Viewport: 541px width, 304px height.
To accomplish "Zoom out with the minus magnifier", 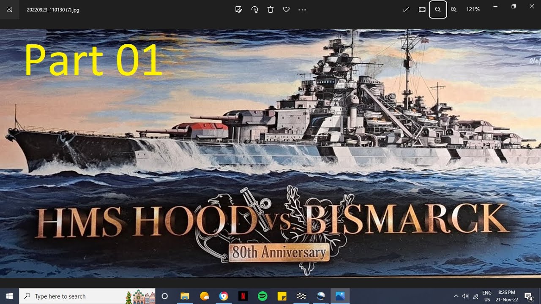I will point(438,9).
